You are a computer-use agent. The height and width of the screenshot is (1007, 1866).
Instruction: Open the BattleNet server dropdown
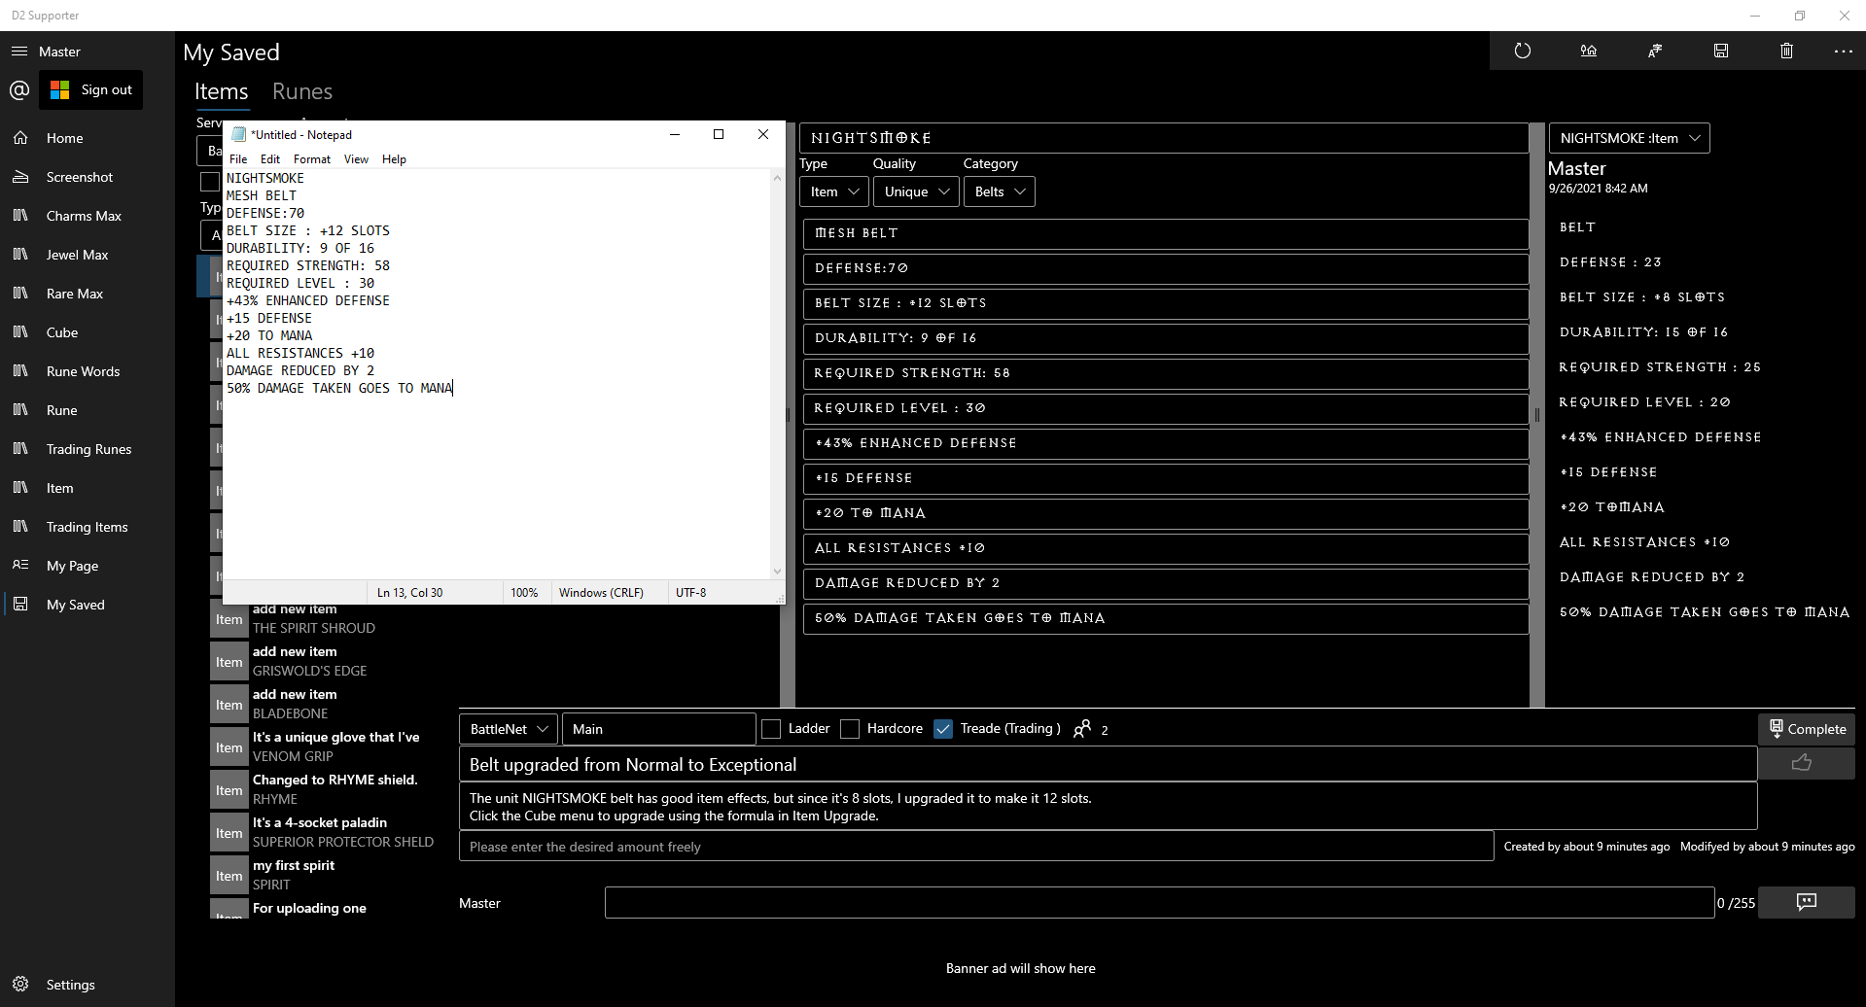click(x=509, y=729)
